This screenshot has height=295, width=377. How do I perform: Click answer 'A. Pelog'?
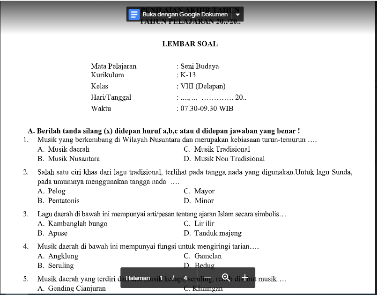pos(51,191)
